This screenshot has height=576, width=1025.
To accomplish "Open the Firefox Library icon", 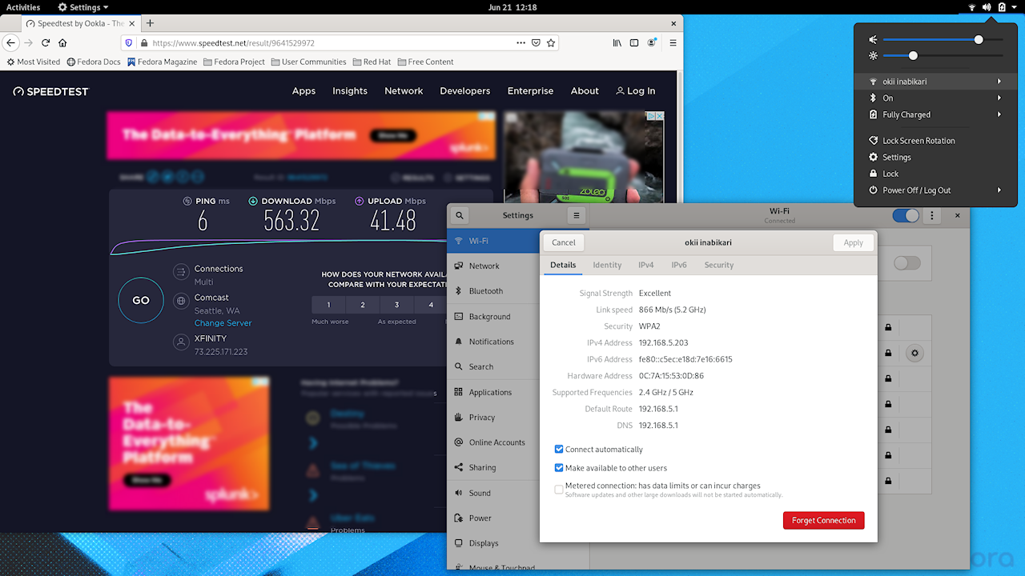I will tap(617, 42).
